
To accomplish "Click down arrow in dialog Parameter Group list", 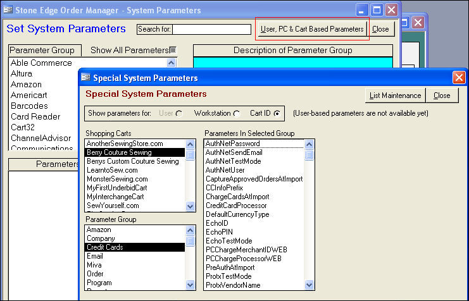I will (191, 285).
